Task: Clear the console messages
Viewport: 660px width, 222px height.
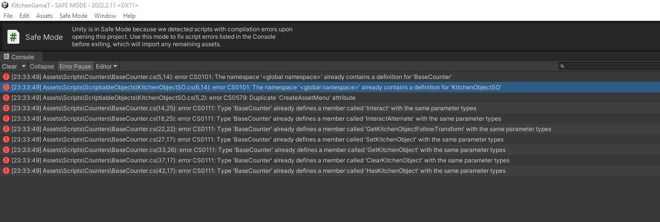Action: tap(9, 67)
